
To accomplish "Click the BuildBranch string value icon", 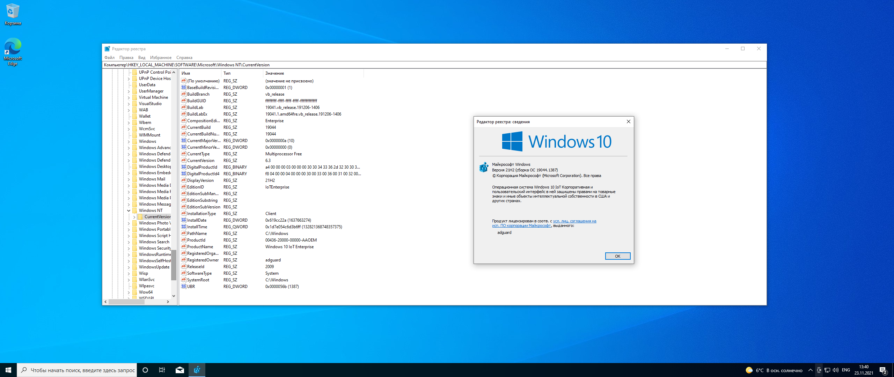I will 184,94.
